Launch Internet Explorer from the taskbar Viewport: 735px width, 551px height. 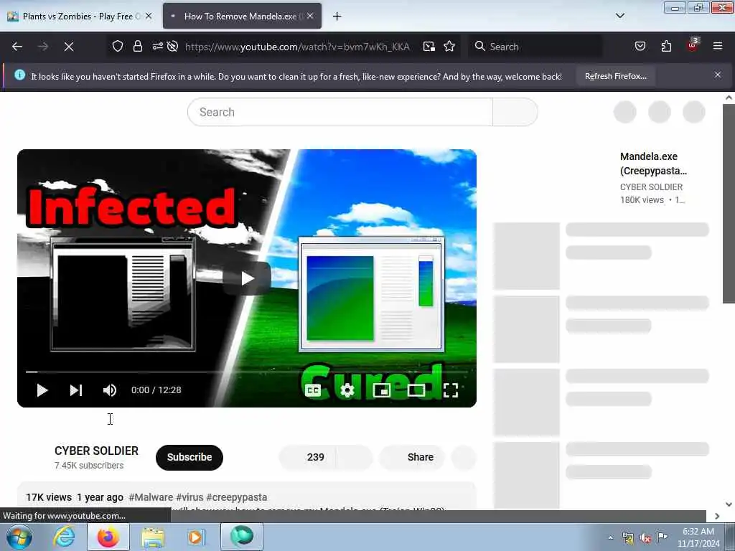pyautogui.click(x=64, y=537)
